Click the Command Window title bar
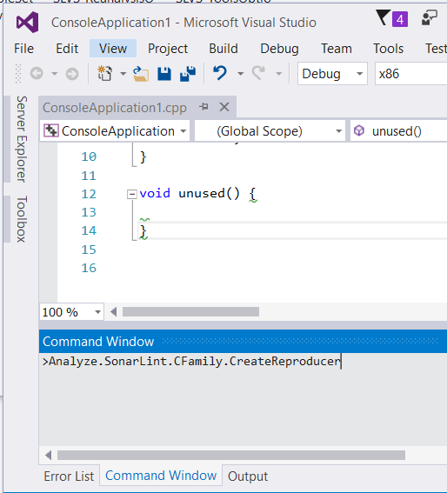The width and height of the screenshot is (447, 493). point(243,342)
